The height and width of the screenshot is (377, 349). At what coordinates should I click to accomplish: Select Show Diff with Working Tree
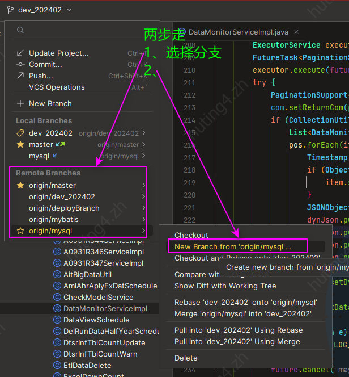coord(225,286)
